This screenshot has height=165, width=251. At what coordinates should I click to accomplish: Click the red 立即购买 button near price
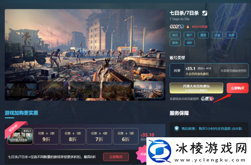[x=238, y=88]
